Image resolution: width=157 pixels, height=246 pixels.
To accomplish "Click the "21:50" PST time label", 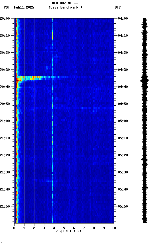I will point(5,207).
